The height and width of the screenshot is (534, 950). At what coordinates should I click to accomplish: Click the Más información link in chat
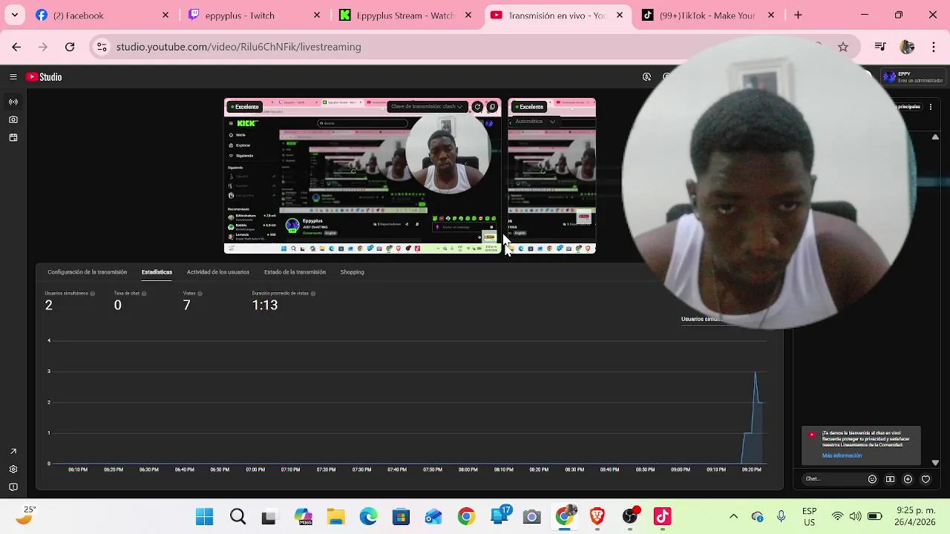(x=842, y=456)
